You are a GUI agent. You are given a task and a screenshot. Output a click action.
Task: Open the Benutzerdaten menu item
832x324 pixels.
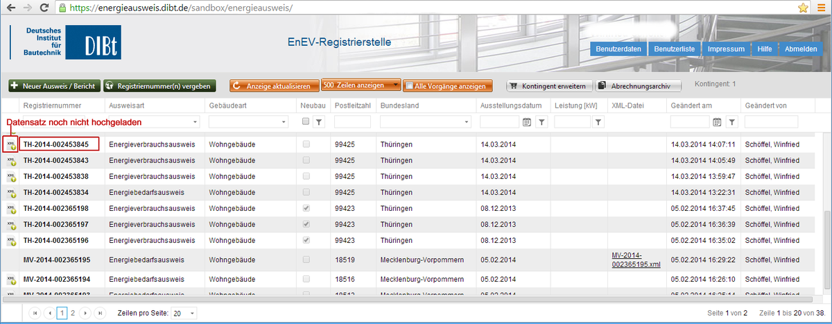click(619, 49)
